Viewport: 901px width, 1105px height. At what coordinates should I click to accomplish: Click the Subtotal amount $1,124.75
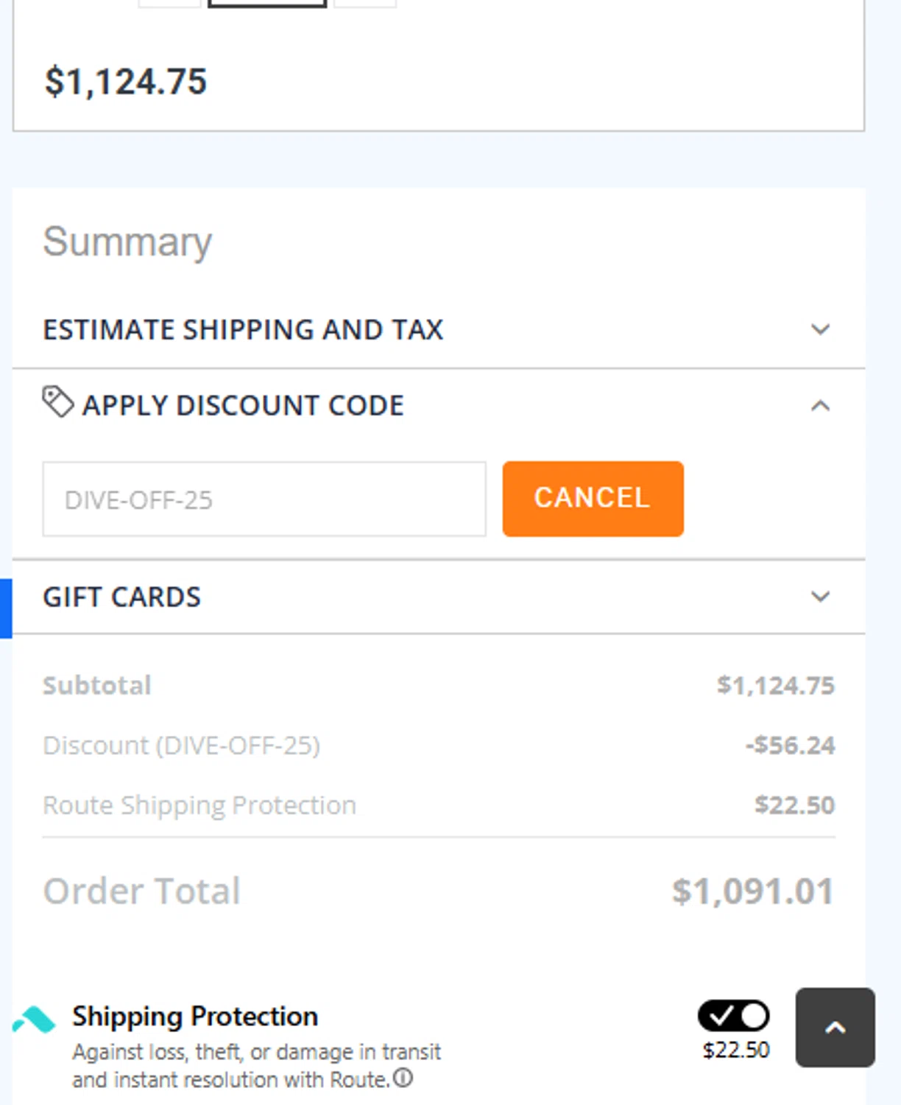click(x=776, y=686)
